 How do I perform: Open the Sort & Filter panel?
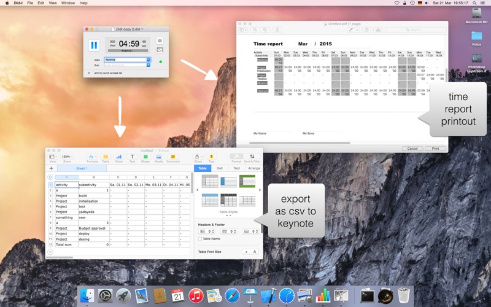[x=252, y=157]
